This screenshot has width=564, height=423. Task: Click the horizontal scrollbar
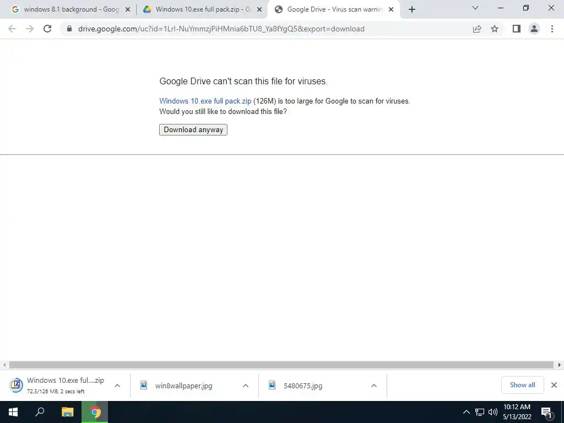(x=281, y=365)
